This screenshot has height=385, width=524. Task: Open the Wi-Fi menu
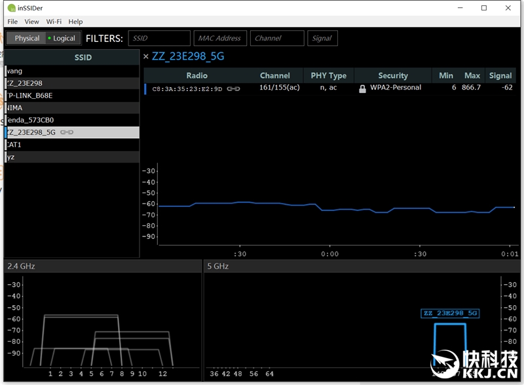pos(54,22)
